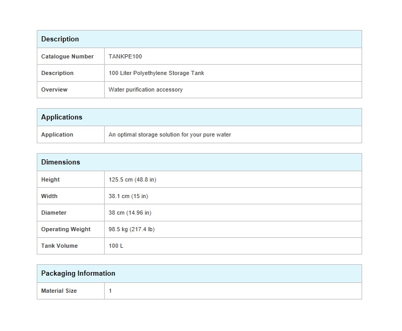Select the 100 Liter Polyethylene Storage Tank text
Image resolution: width=402 pixels, height=331 pixels.
(156, 73)
